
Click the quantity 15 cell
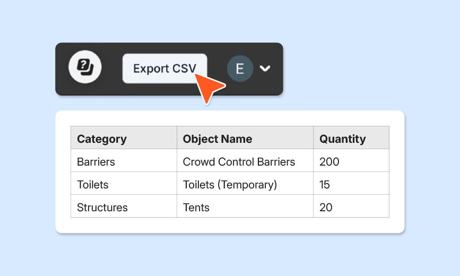click(x=351, y=183)
